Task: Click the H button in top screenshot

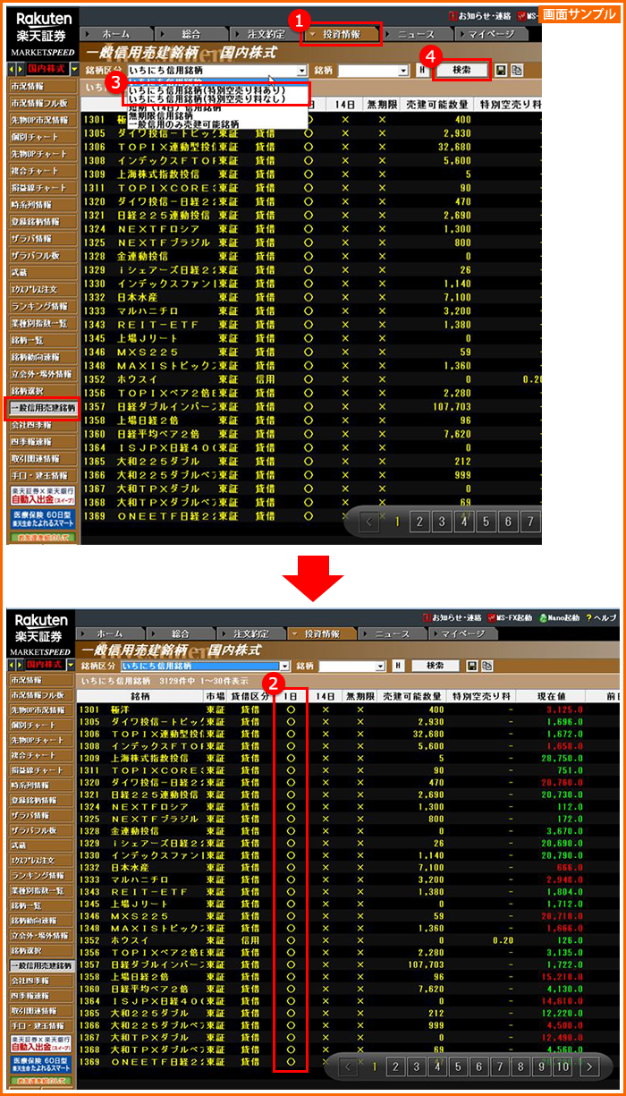Action: 421,70
